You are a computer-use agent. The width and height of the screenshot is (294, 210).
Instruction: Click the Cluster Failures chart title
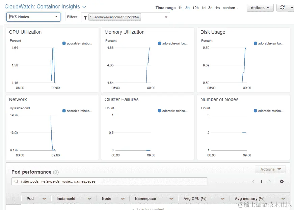pos(122,99)
